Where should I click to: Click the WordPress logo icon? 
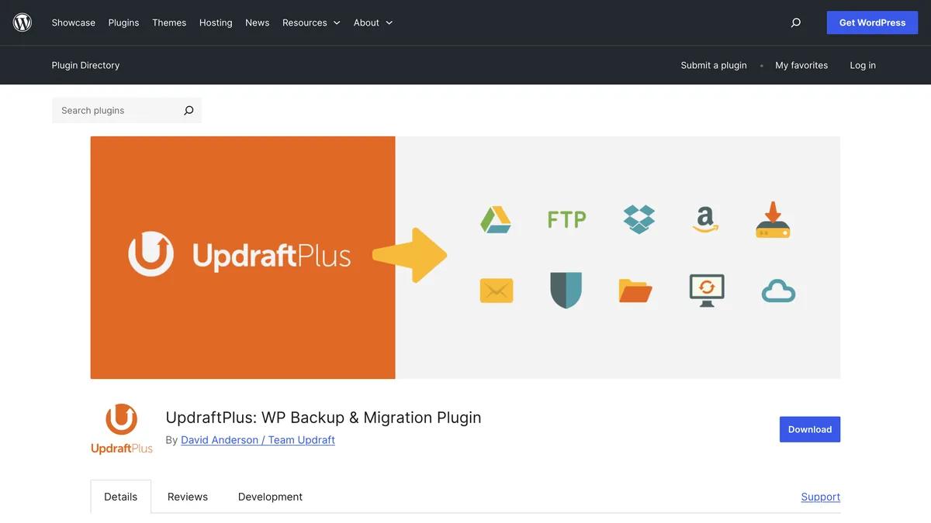[22, 22]
